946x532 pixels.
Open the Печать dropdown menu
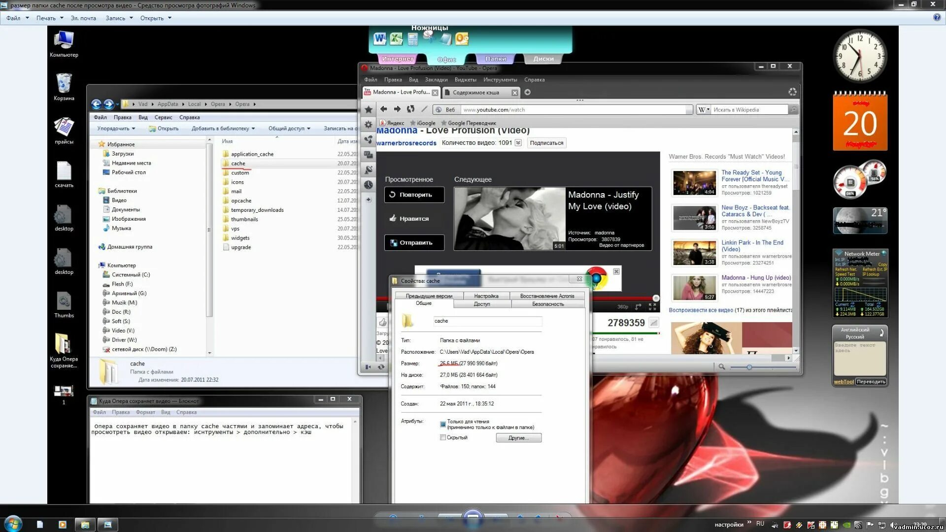(x=50, y=18)
